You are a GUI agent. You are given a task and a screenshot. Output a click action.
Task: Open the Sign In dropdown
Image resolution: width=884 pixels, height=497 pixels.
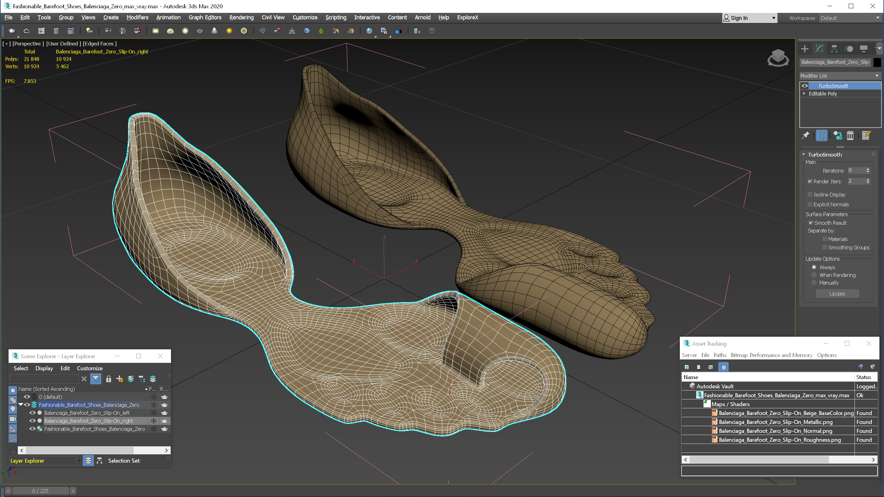click(750, 18)
